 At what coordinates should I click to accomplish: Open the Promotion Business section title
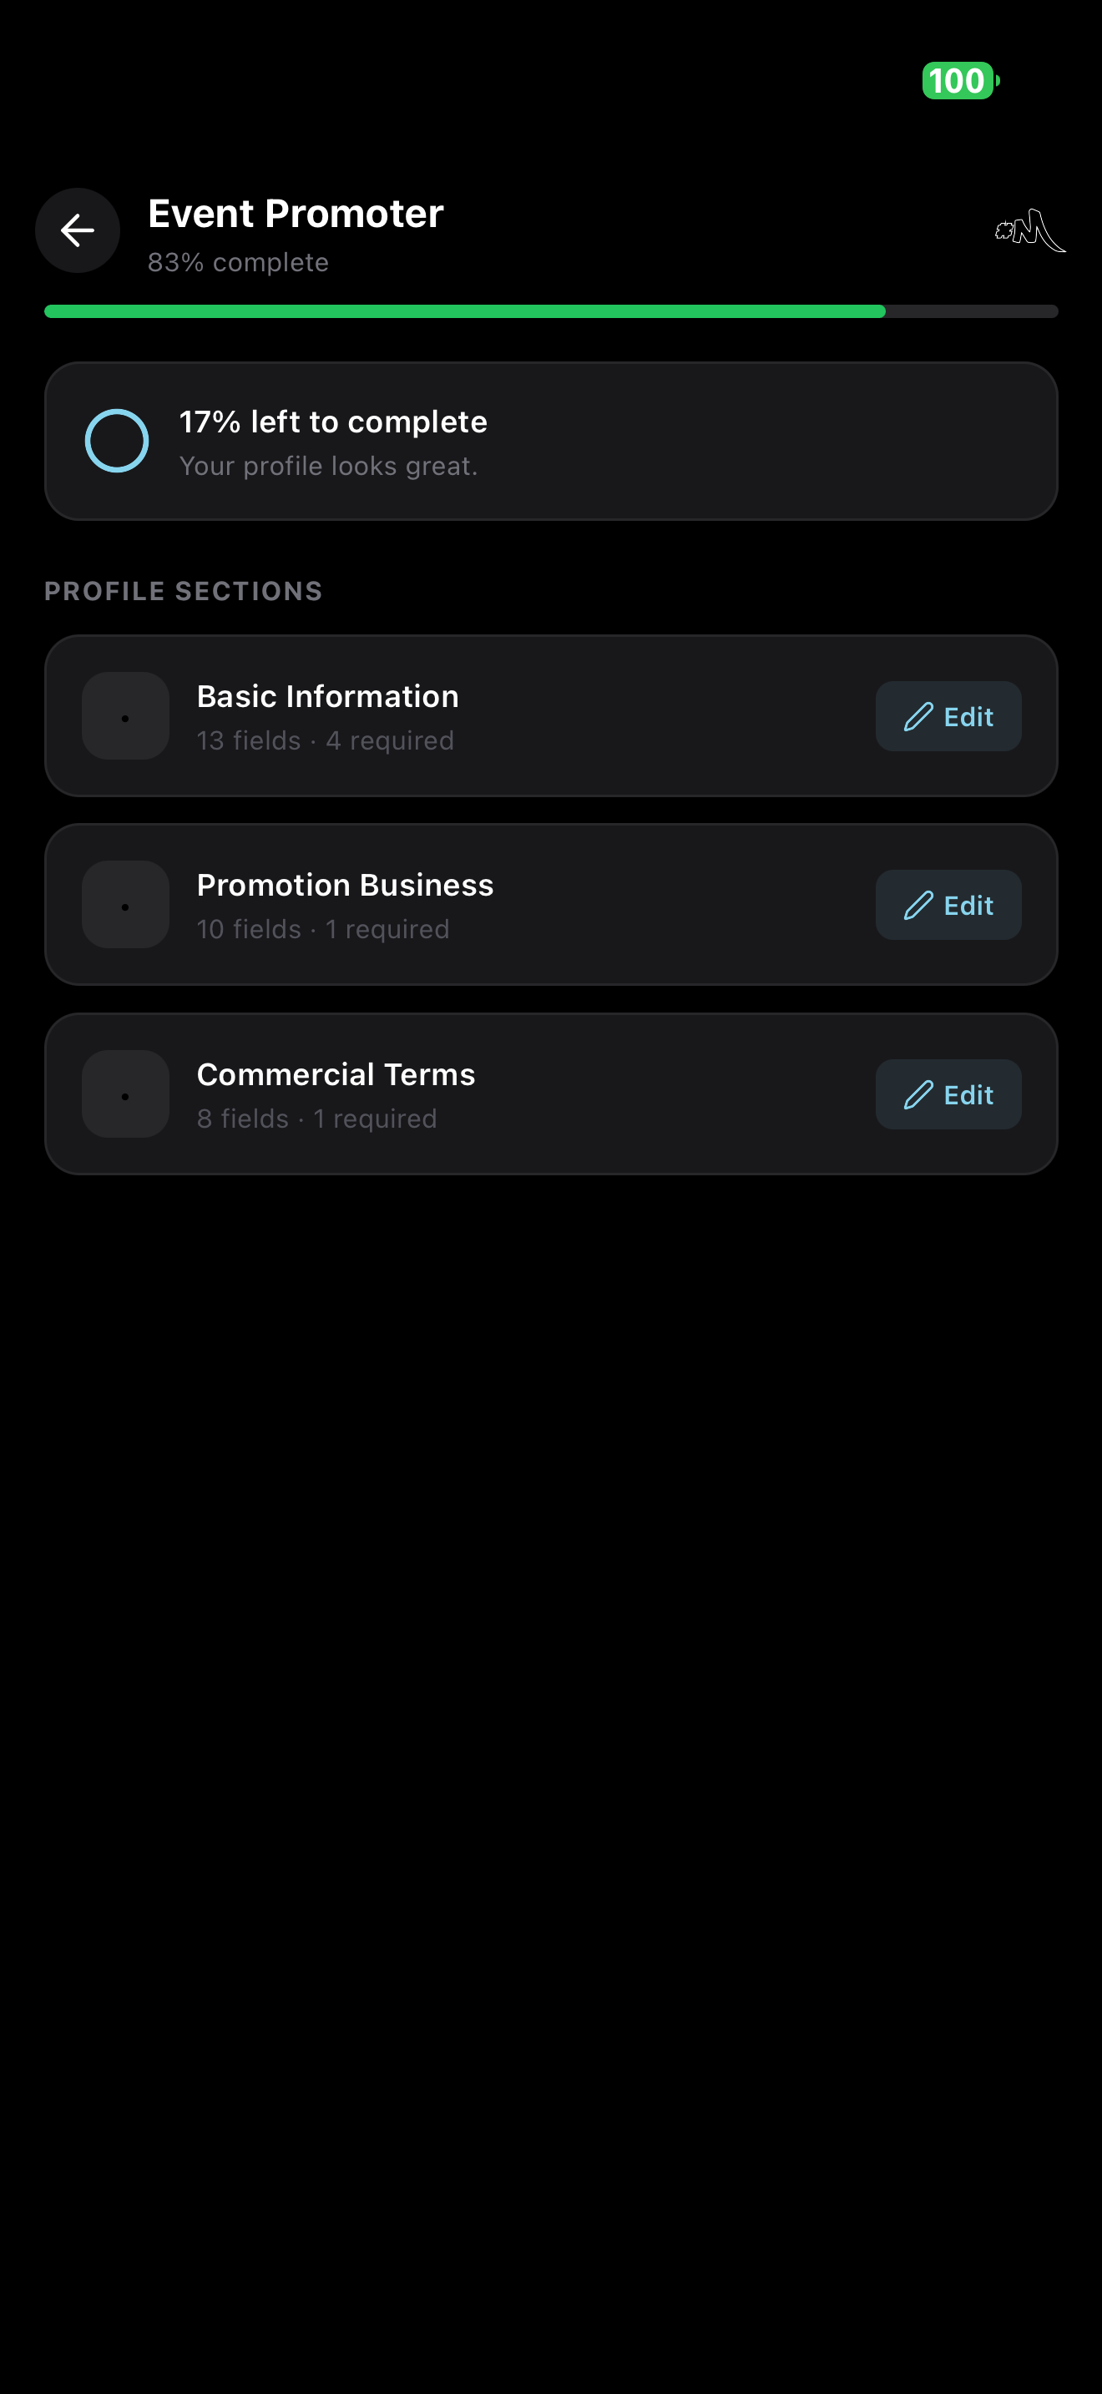pos(345,885)
